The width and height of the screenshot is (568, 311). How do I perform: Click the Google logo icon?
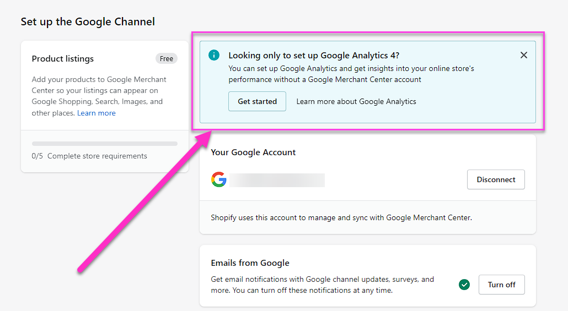coord(219,179)
